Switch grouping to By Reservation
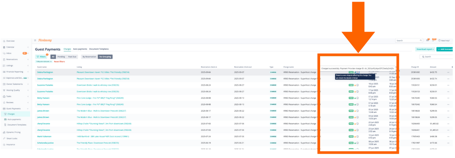 tap(89, 57)
